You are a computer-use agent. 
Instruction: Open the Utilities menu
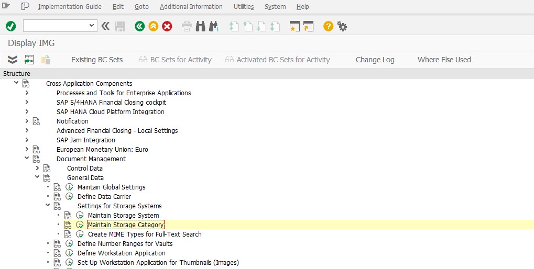[244, 6]
